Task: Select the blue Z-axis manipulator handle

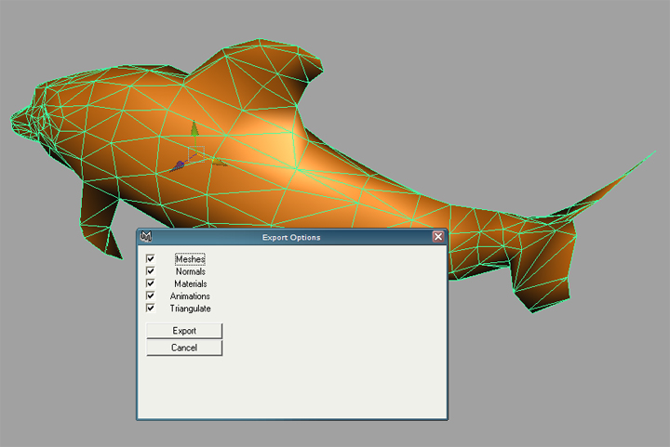Action: [179, 165]
